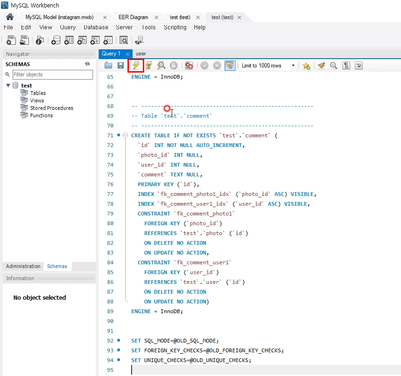Search table data icon

pyautogui.click(x=124, y=40)
